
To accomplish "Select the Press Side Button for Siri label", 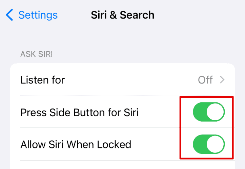I will [x=79, y=112].
